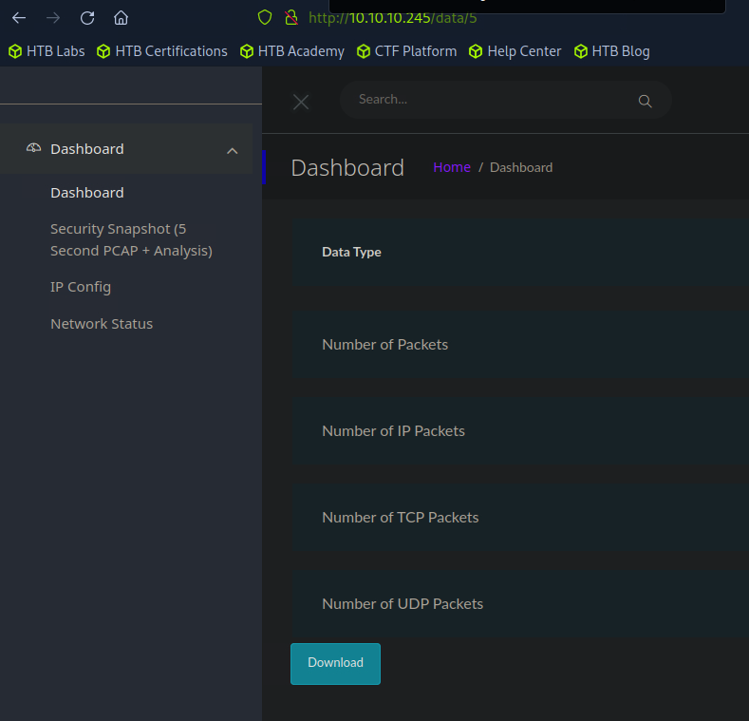Click the browser back arrow

click(x=19, y=18)
